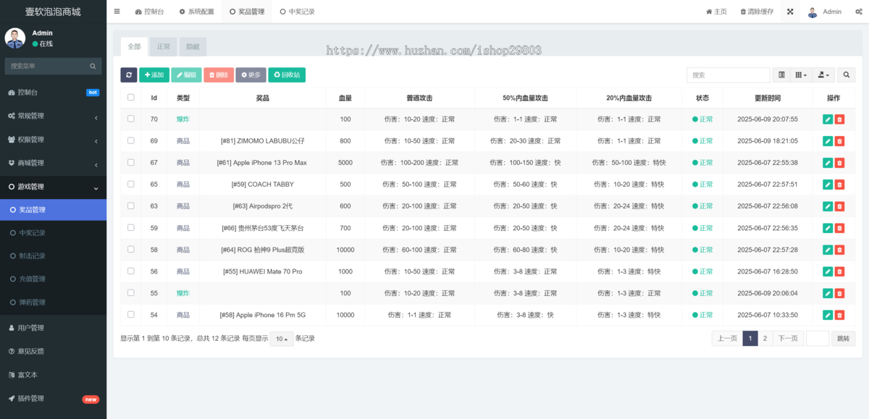Edit the ZIMOMO LABUBU row

pyautogui.click(x=828, y=141)
